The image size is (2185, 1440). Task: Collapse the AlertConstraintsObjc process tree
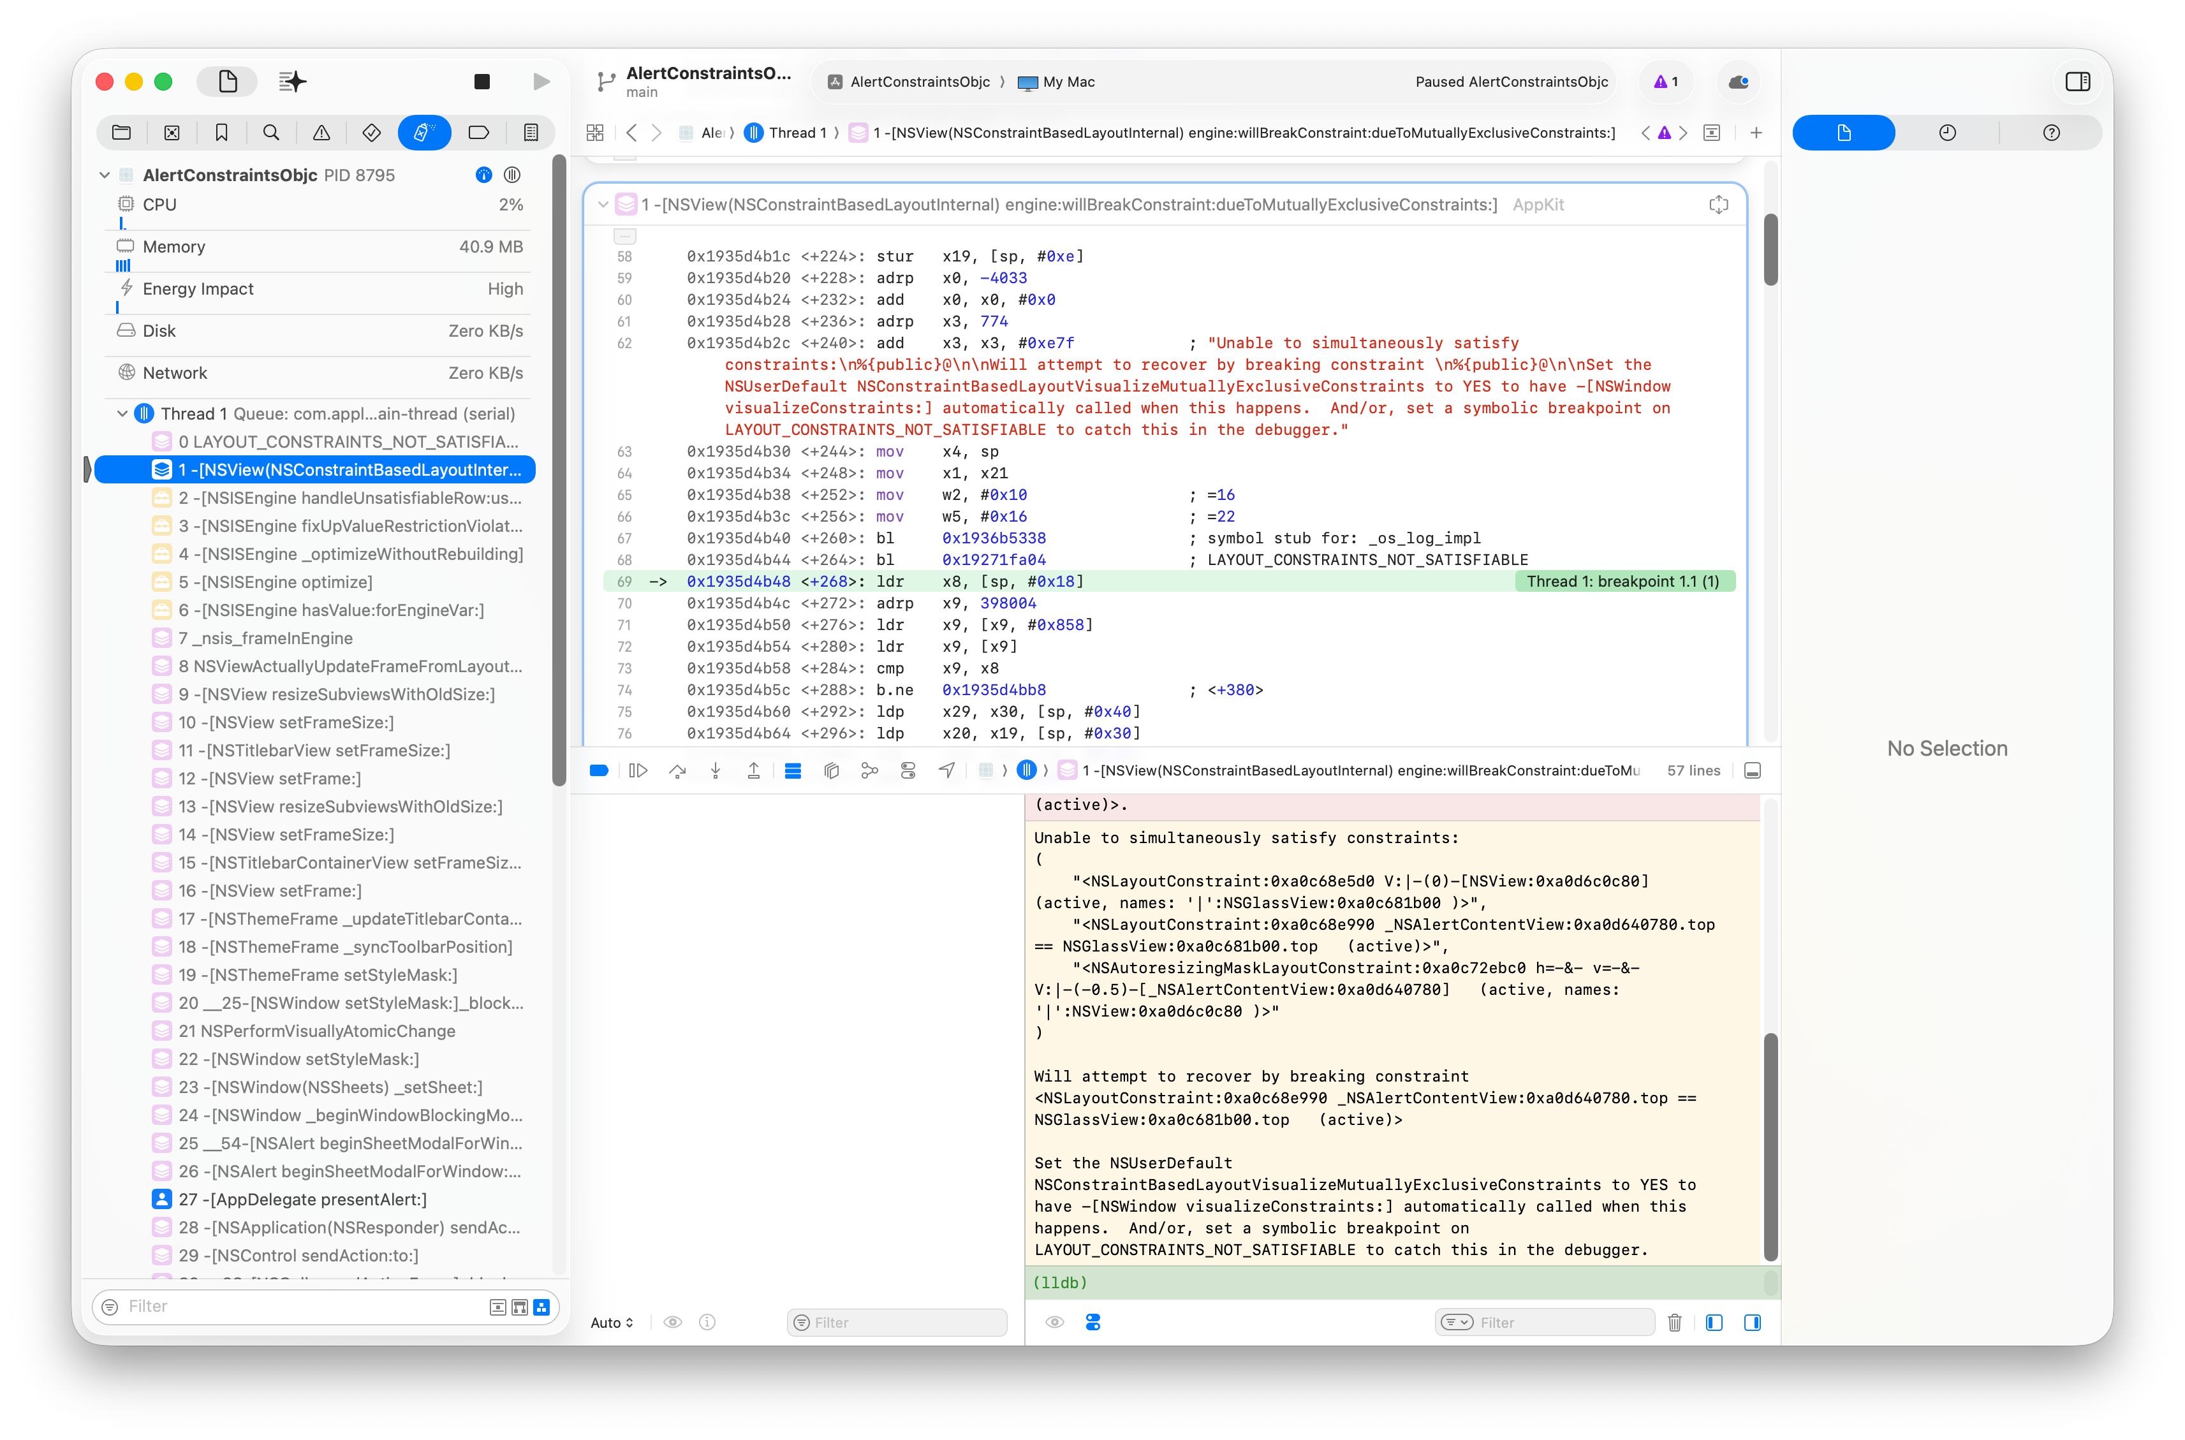[105, 175]
